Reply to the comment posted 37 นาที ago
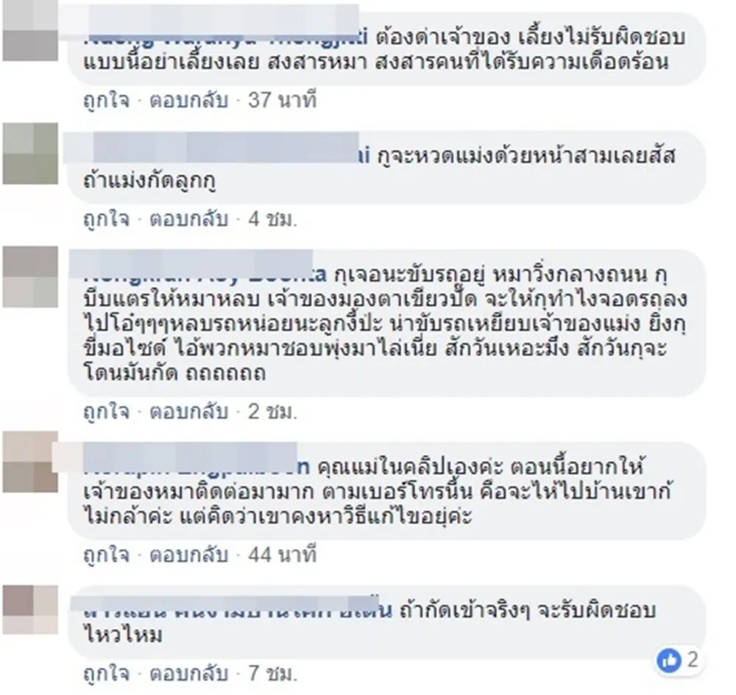 (x=188, y=100)
